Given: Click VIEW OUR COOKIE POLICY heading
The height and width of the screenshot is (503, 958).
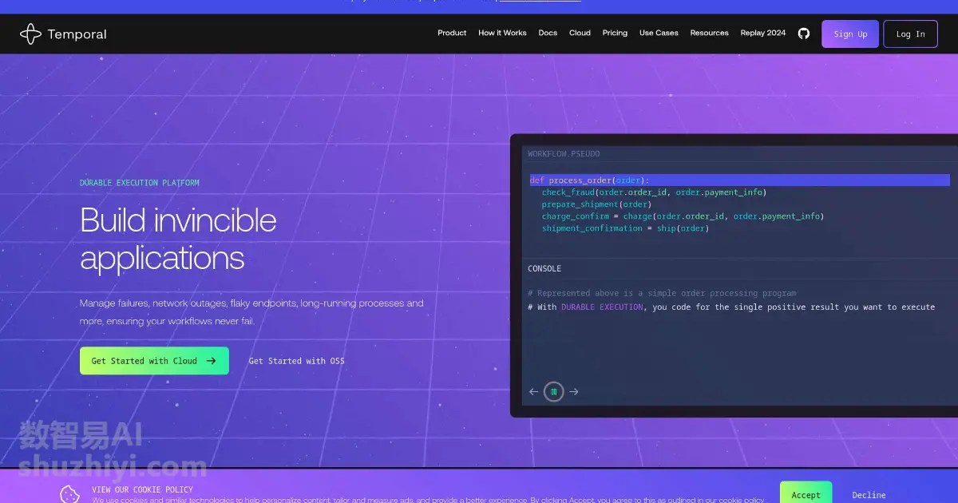Looking at the screenshot, I should tap(142, 489).
